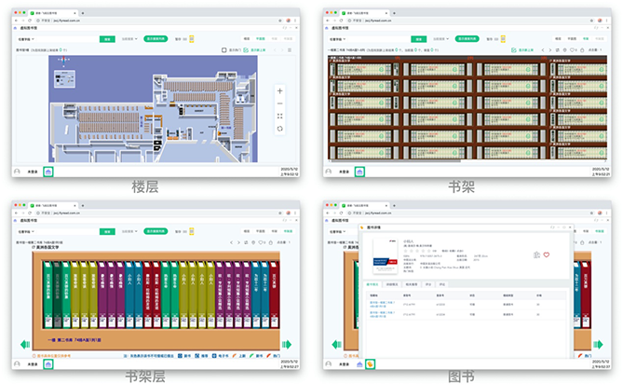Viewport: 623px width, 385px height.
Task: Zoom out on the floor map
Action: coord(279,103)
